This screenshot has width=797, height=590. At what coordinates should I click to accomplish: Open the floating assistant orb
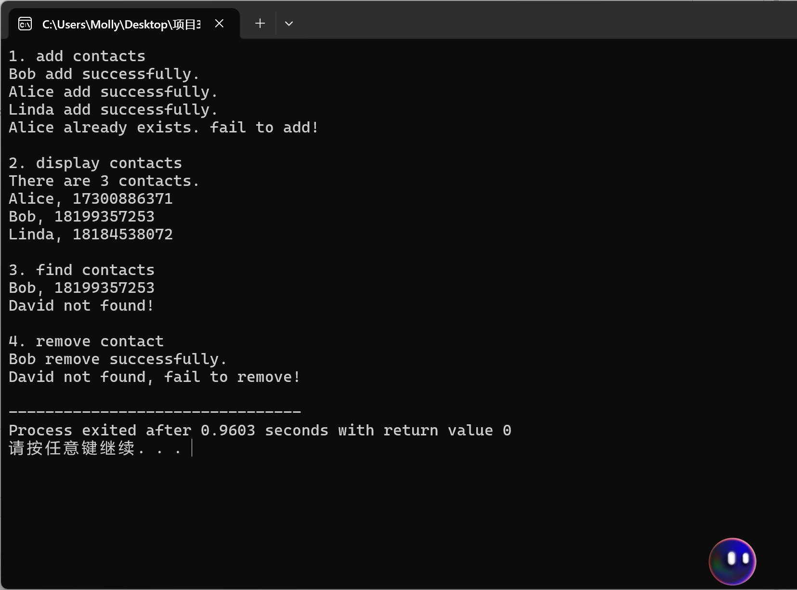[732, 561]
